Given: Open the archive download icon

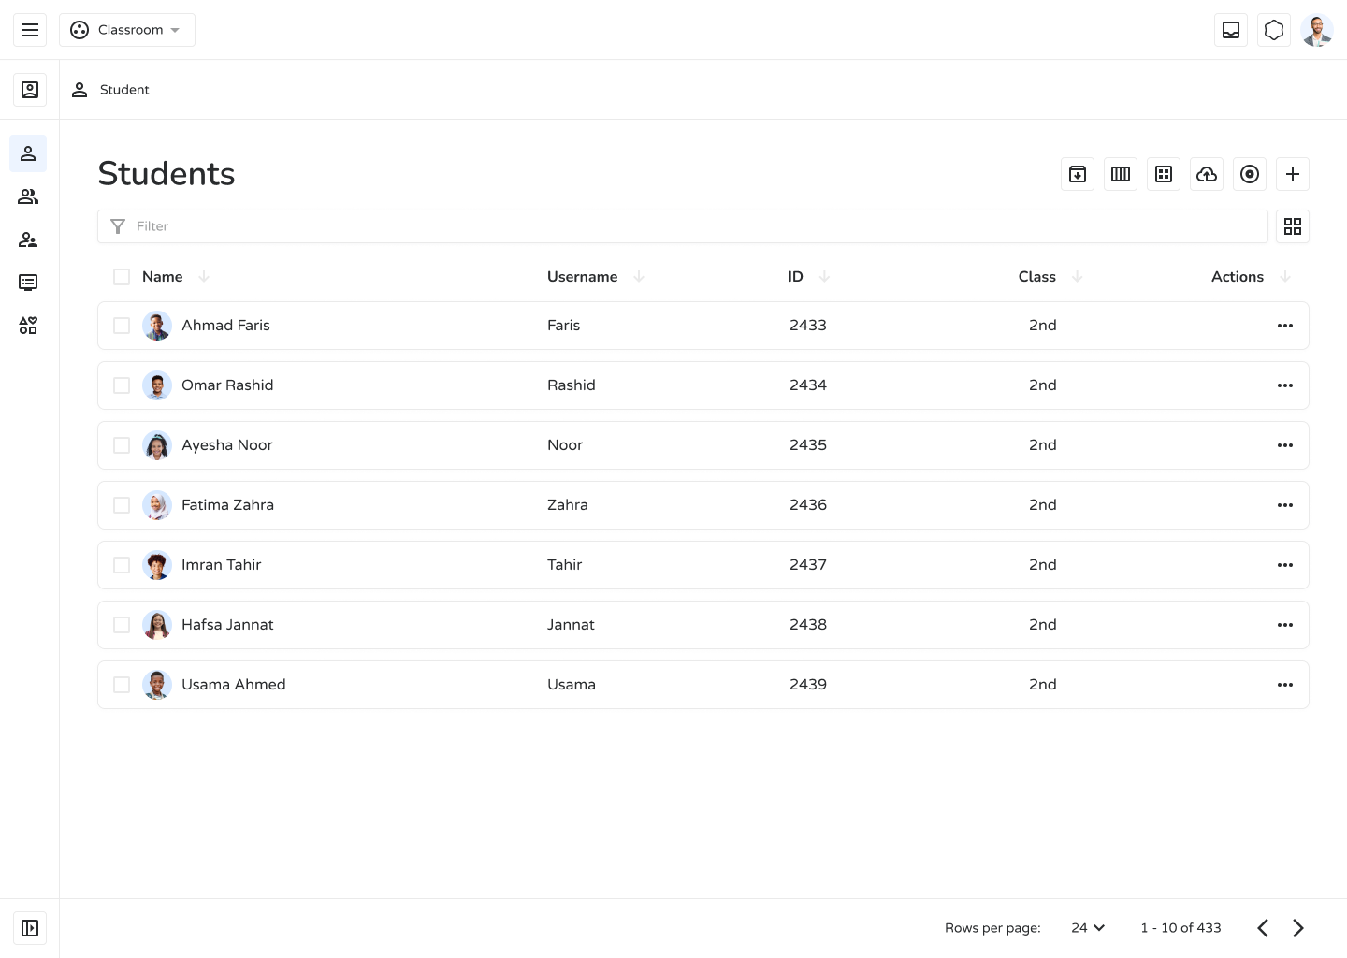Looking at the screenshot, I should pyautogui.click(x=1078, y=174).
